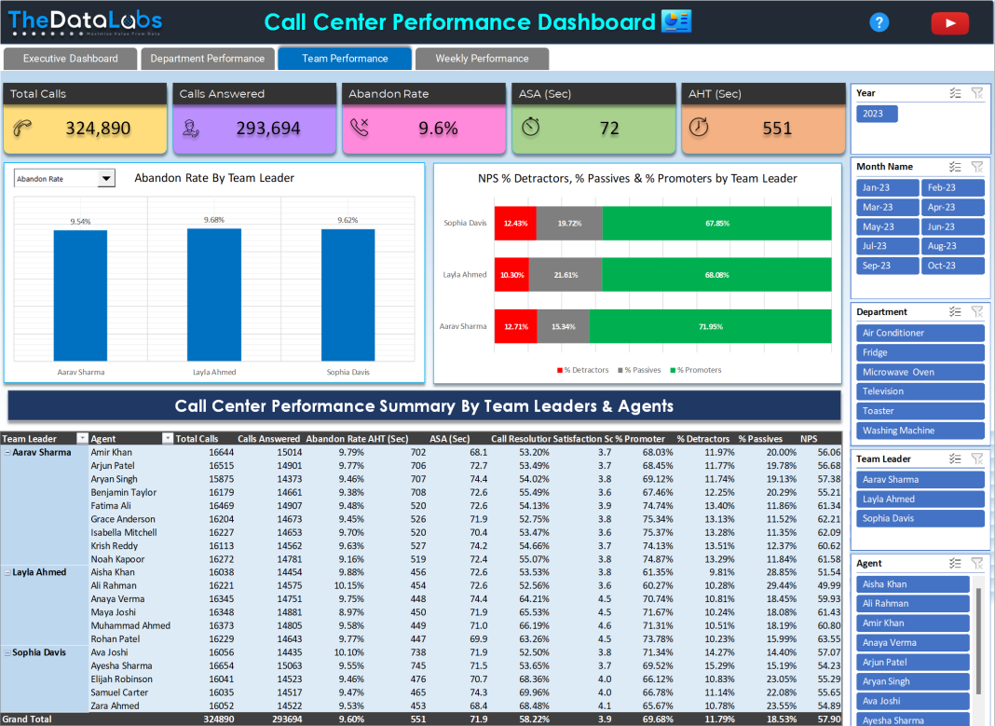Viewport: 995px width, 726px height.
Task: Clear the filter on Month Name slicer
Action: click(x=976, y=166)
